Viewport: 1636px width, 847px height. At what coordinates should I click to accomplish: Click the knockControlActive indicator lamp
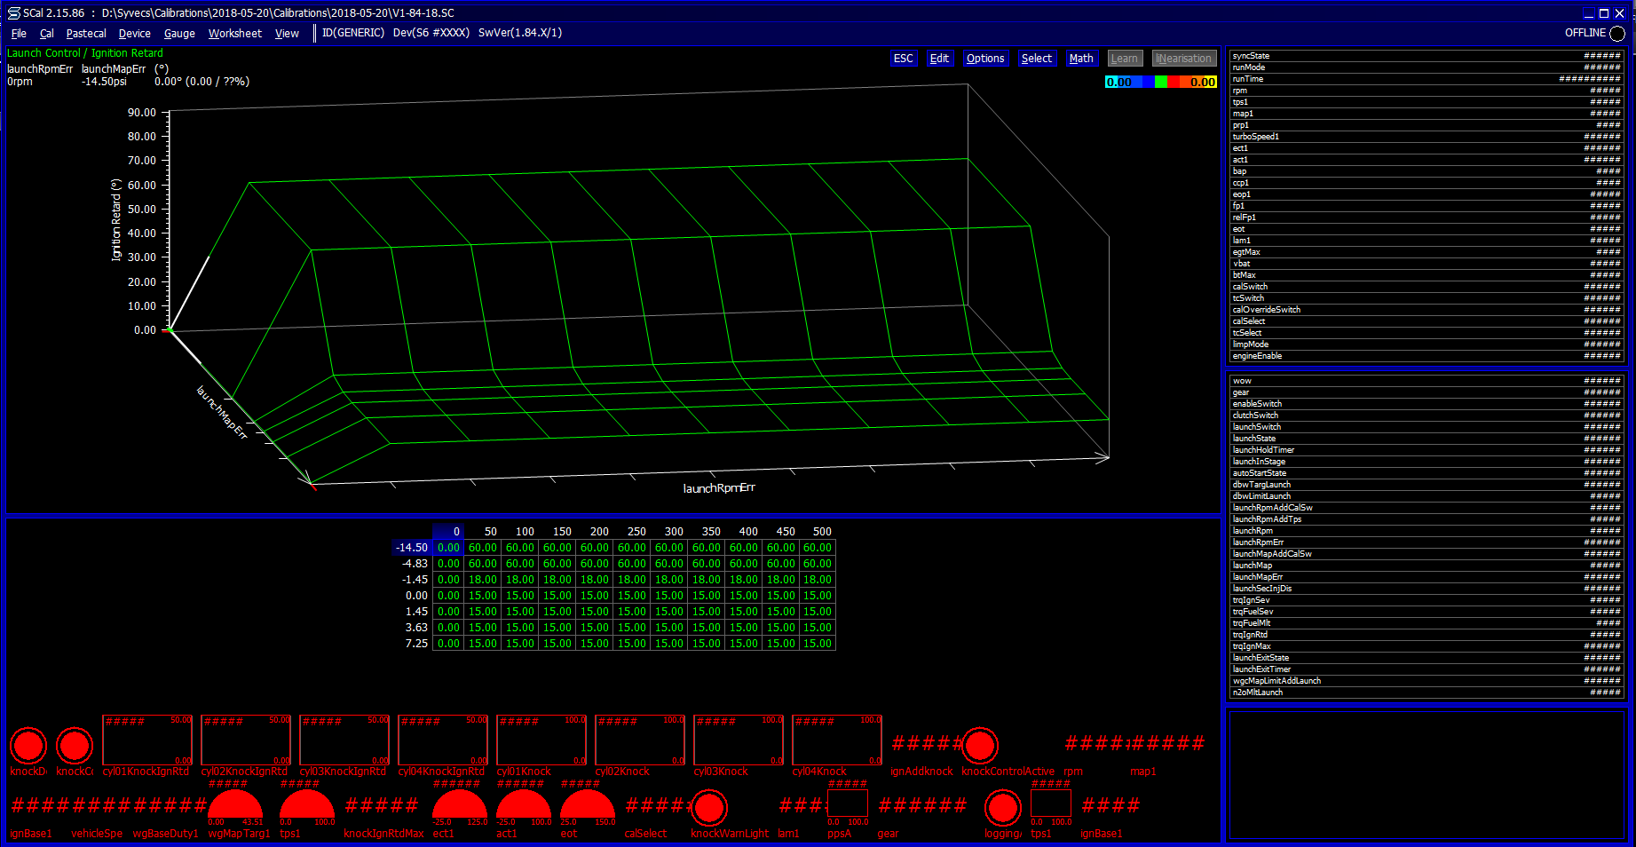pyautogui.click(x=980, y=746)
